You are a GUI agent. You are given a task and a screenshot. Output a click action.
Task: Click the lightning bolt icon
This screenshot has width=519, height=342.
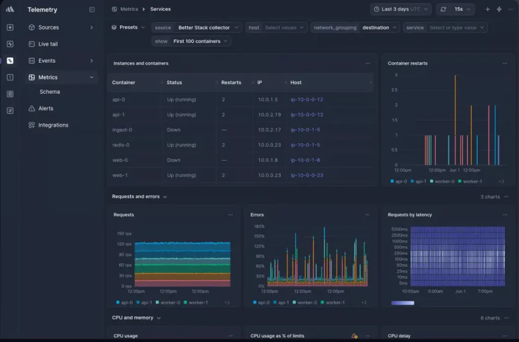pos(499,9)
